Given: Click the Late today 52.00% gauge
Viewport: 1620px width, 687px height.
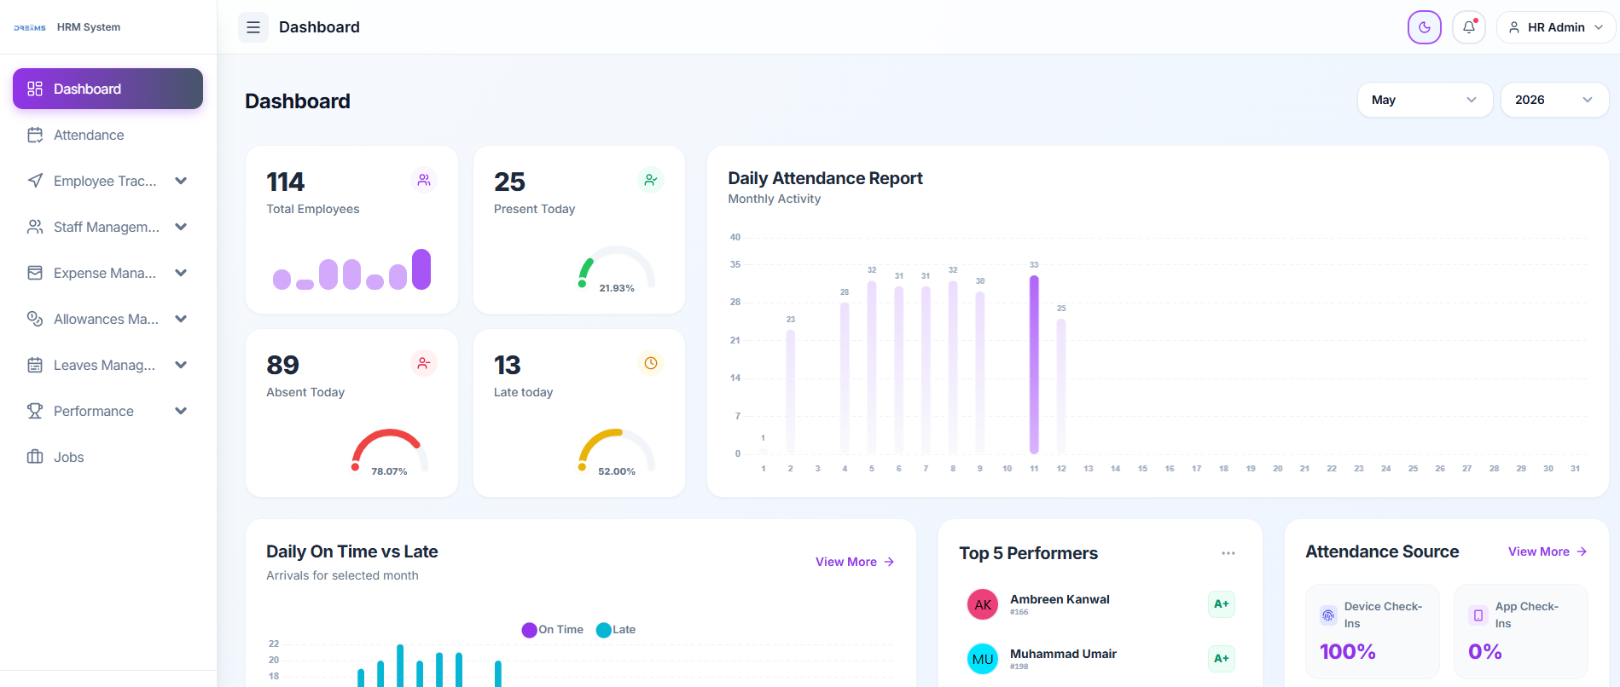Looking at the screenshot, I should [617, 453].
